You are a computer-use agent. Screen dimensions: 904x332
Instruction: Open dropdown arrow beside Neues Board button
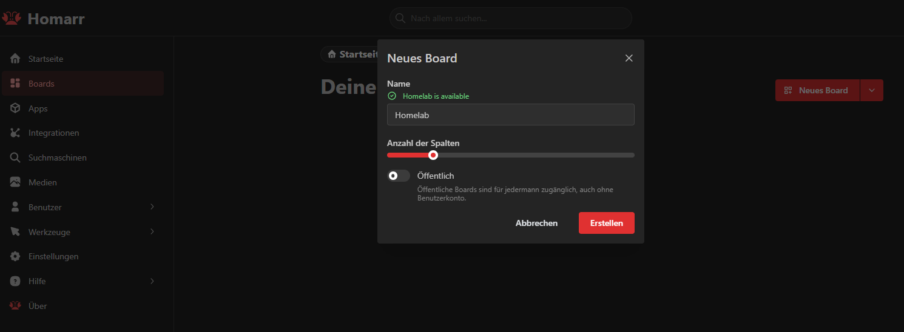[x=872, y=90]
